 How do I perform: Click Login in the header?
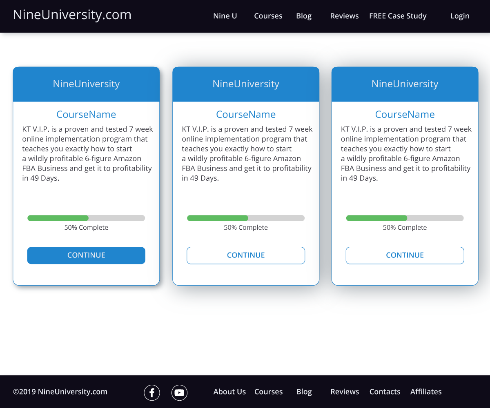(x=460, y=16)
